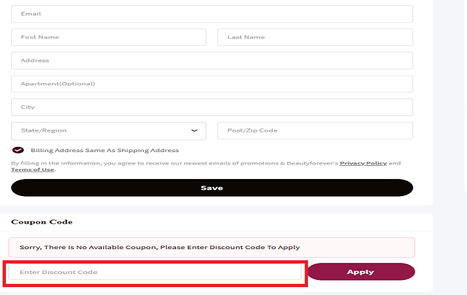Click the Apartment(Optional) field
Viewport: 467px width, 295px height.
point(211,84)
